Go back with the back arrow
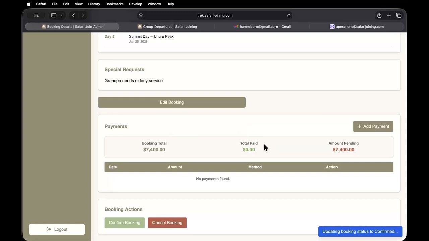This screenshot has width=429, height=241. [x=74, y=15]
